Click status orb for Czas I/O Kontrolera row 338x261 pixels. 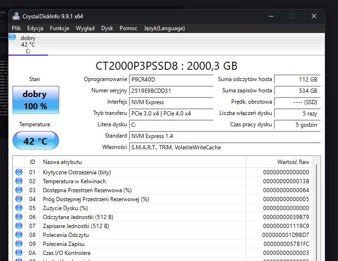click(x=19, y=253)
